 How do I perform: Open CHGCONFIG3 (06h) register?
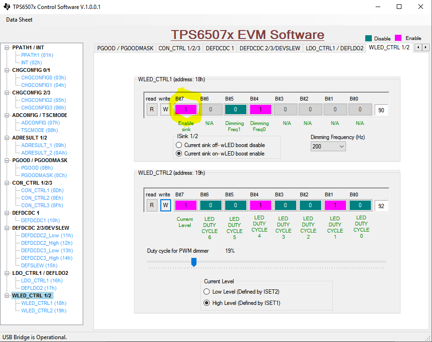[x=44, y=108]
